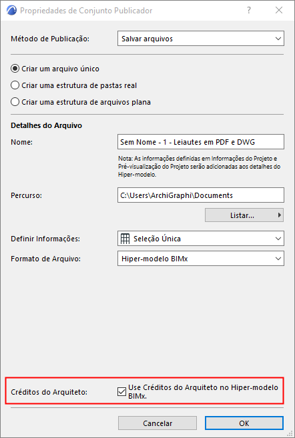
Task: Click the Percurso path field
Action: pos(201,195)
